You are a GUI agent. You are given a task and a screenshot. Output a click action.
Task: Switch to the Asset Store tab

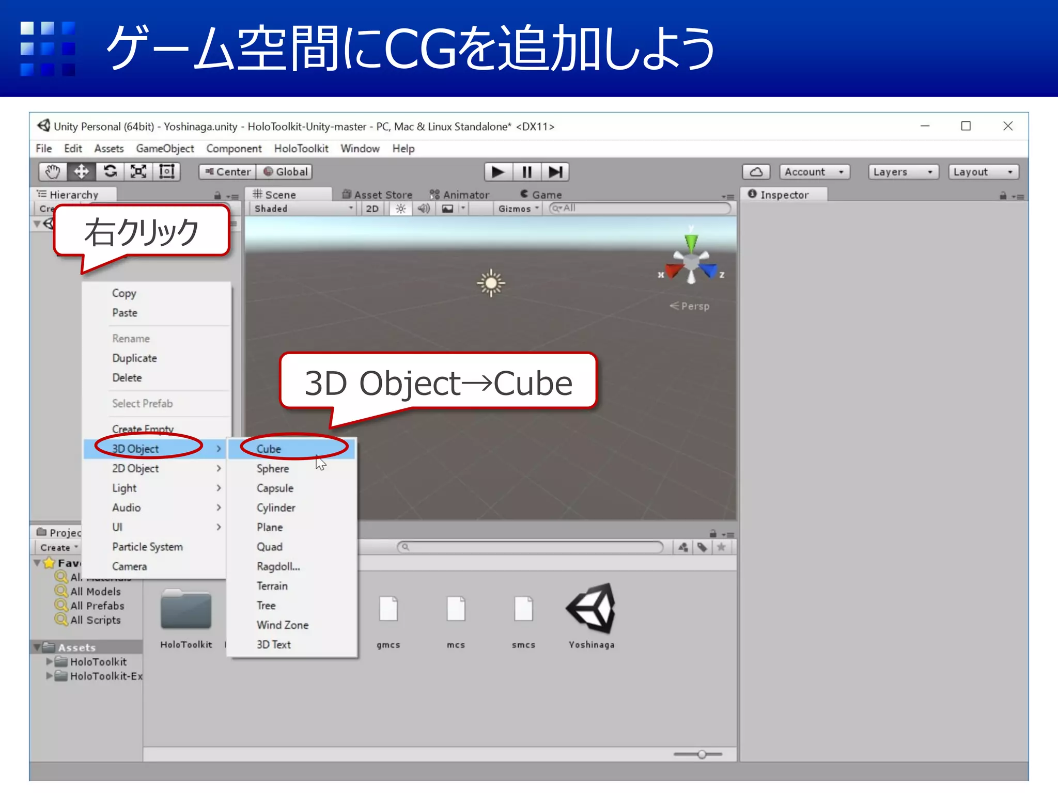point(378,195)
